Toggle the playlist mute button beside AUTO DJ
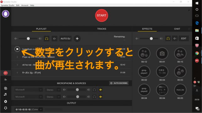Viewport: 202px width, 113px height. point(55,38)
